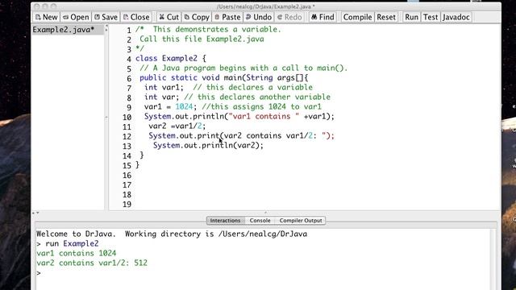Click the Close document toolbar button
This screenshot has width=516, height=290.
tap(136, 17)
